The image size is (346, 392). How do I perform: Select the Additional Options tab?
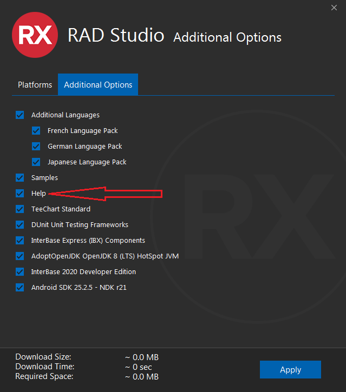(x=98, y=84)
